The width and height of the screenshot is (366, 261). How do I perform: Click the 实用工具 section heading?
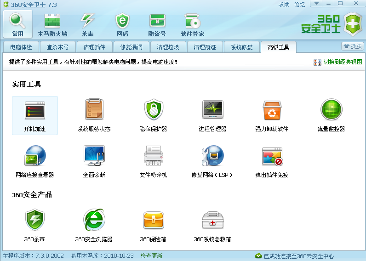tap(27, 84)
